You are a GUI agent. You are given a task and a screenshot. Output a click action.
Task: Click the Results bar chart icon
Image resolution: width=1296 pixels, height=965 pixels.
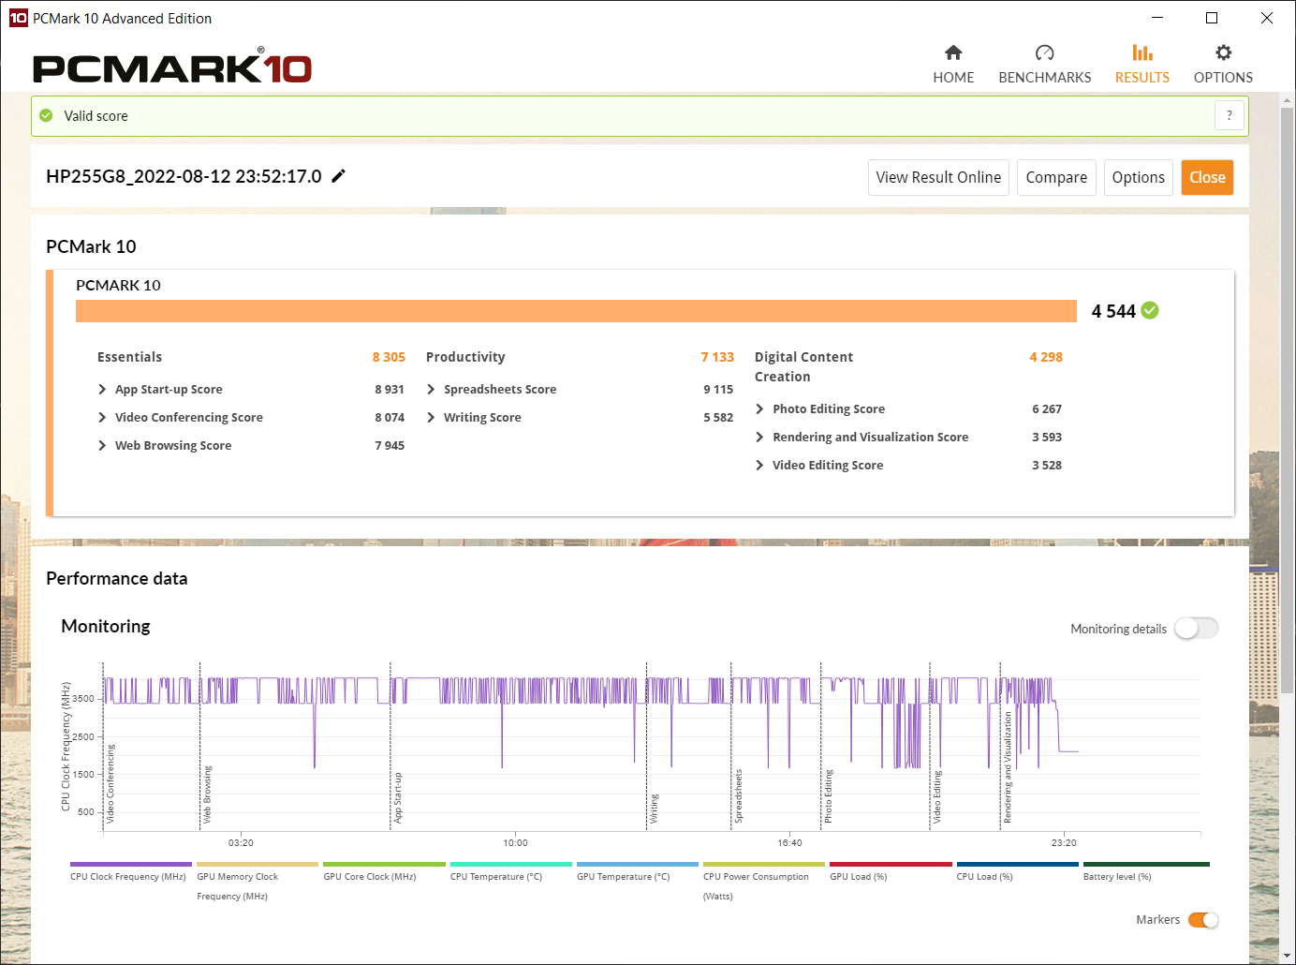(x=1141, y=53)
